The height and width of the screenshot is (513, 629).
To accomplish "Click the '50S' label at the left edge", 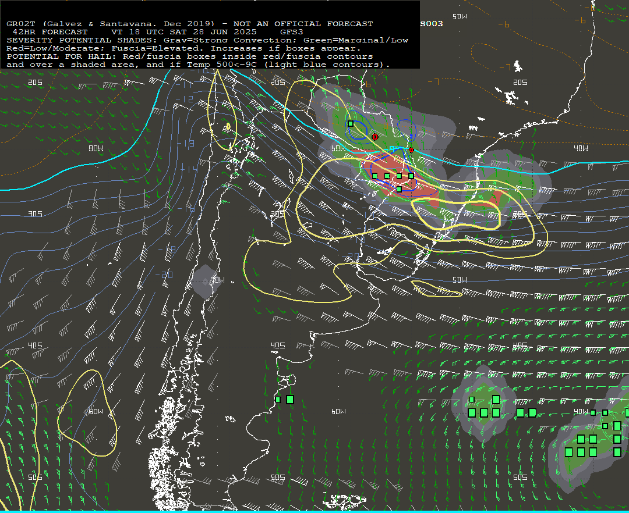I will [36, 477].
